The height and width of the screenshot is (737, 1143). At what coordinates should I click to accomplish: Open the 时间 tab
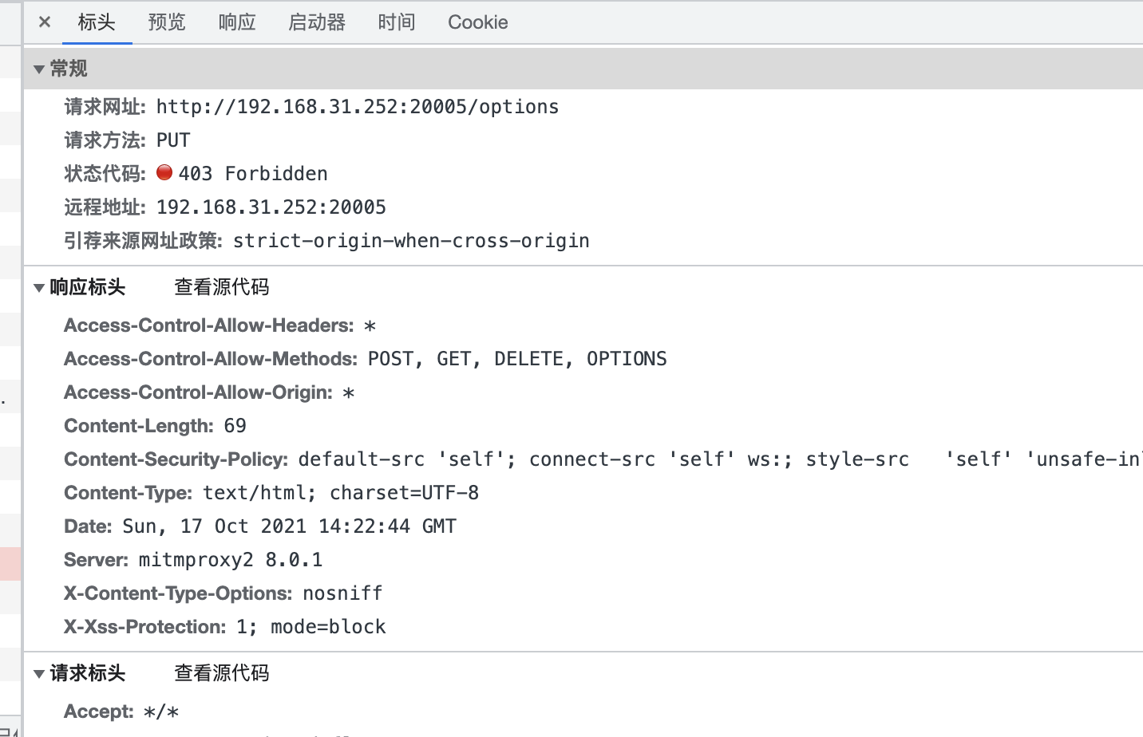click(397, 22)
